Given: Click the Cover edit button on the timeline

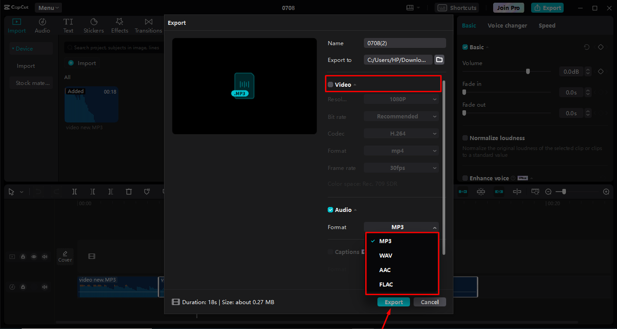Looking at the screenshot, I should tap(65, 256).
